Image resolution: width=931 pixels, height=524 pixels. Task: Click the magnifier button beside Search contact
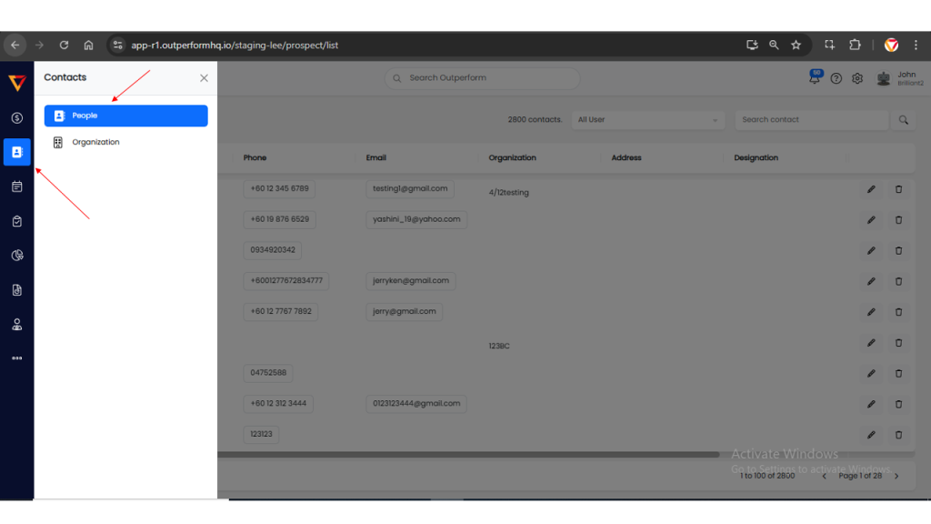pos(903,120)
